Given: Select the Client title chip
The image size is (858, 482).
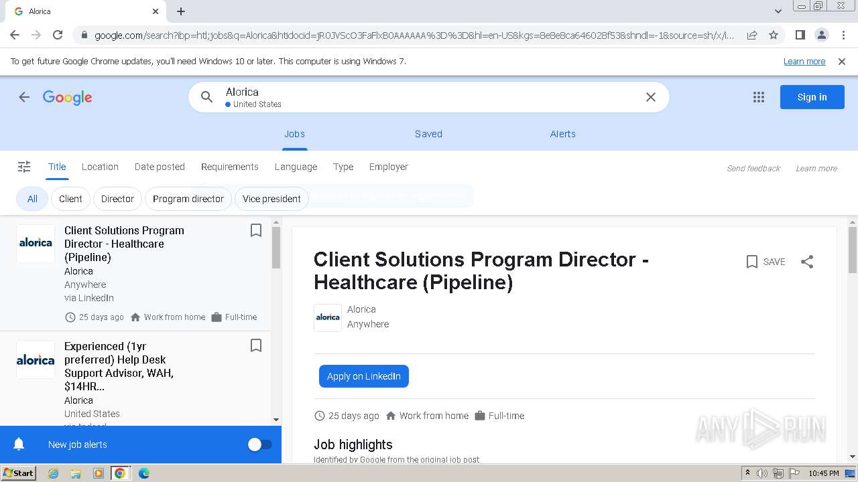Looking at the screenshot, I should [70, 199].
